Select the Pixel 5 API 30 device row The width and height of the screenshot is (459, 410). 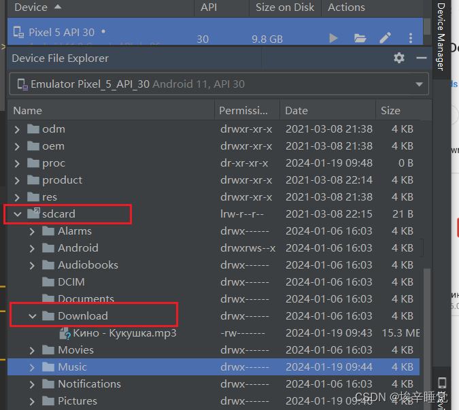215,31
